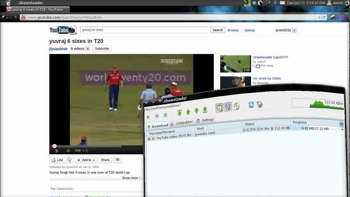Like the video with thumbs up
Viewport: 350px width, 197px height.
pos(57,160)
